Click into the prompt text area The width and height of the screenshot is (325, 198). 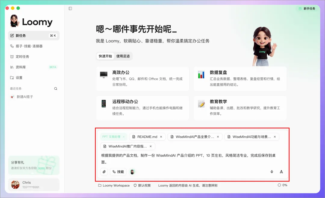click(192, 159)
